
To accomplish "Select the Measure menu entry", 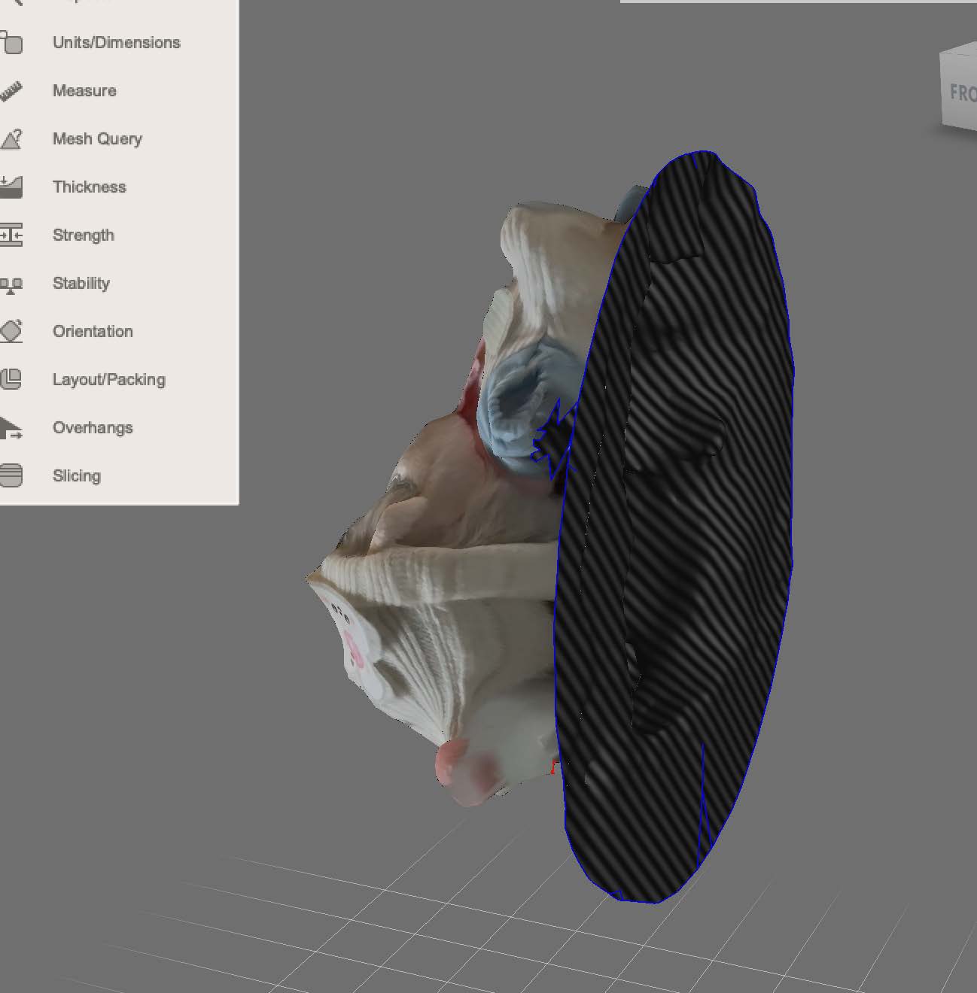I will [x=84, y=90].
